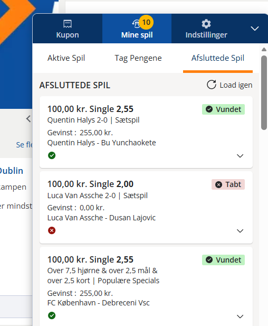
Task: Click the yellow 10 badge counter
Action: pyautogui.click(x=146, y=22)
